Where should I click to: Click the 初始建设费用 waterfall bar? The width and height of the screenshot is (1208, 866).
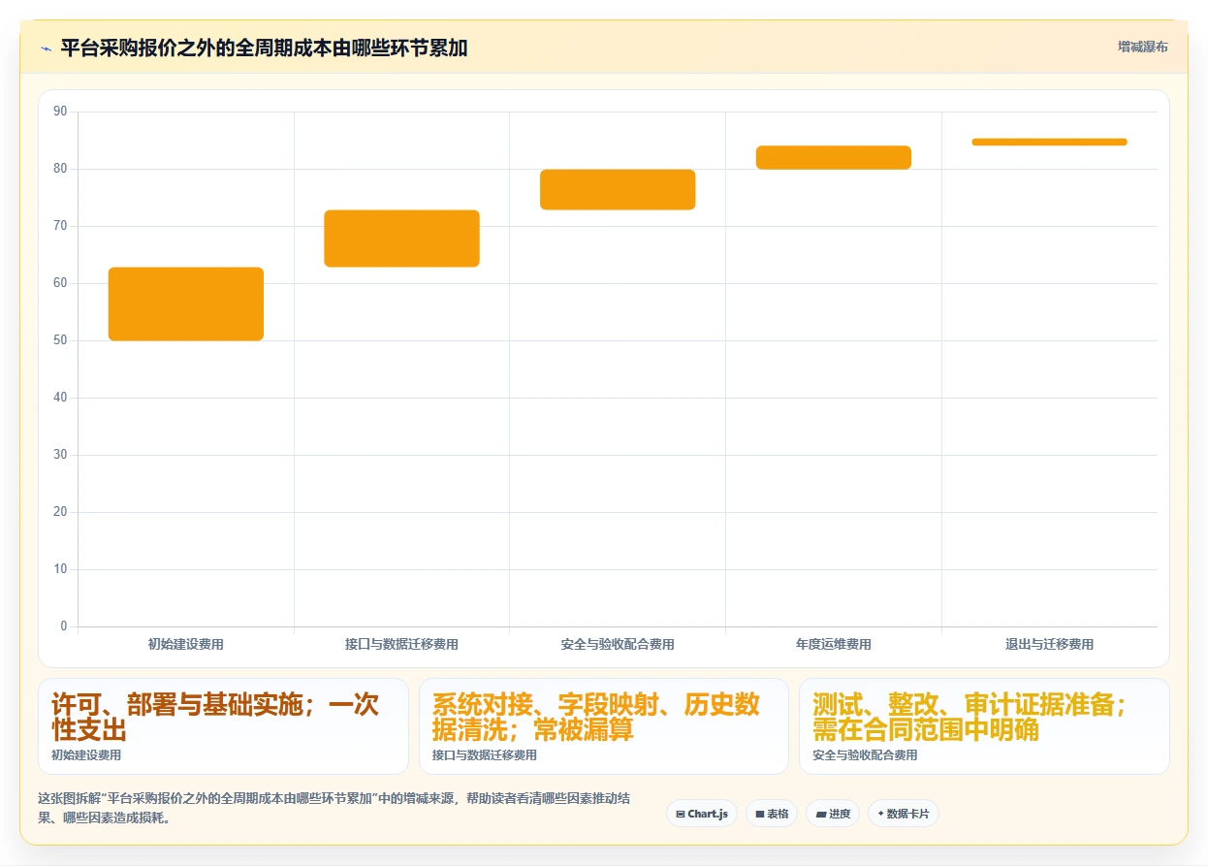click(x=186, y=304)
